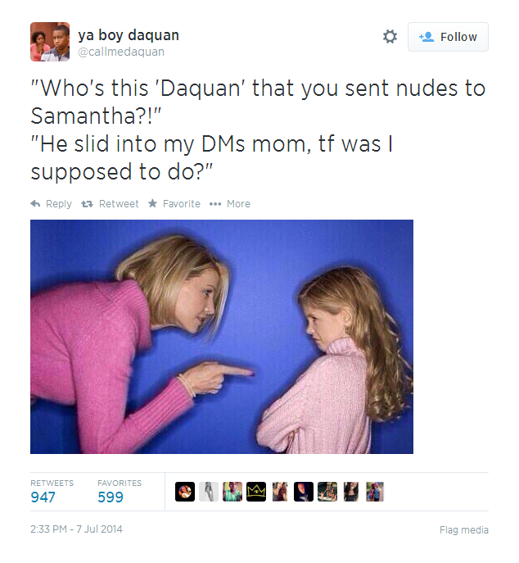
Task: Click the person-plus icon in Follow button
Action: 426,37
